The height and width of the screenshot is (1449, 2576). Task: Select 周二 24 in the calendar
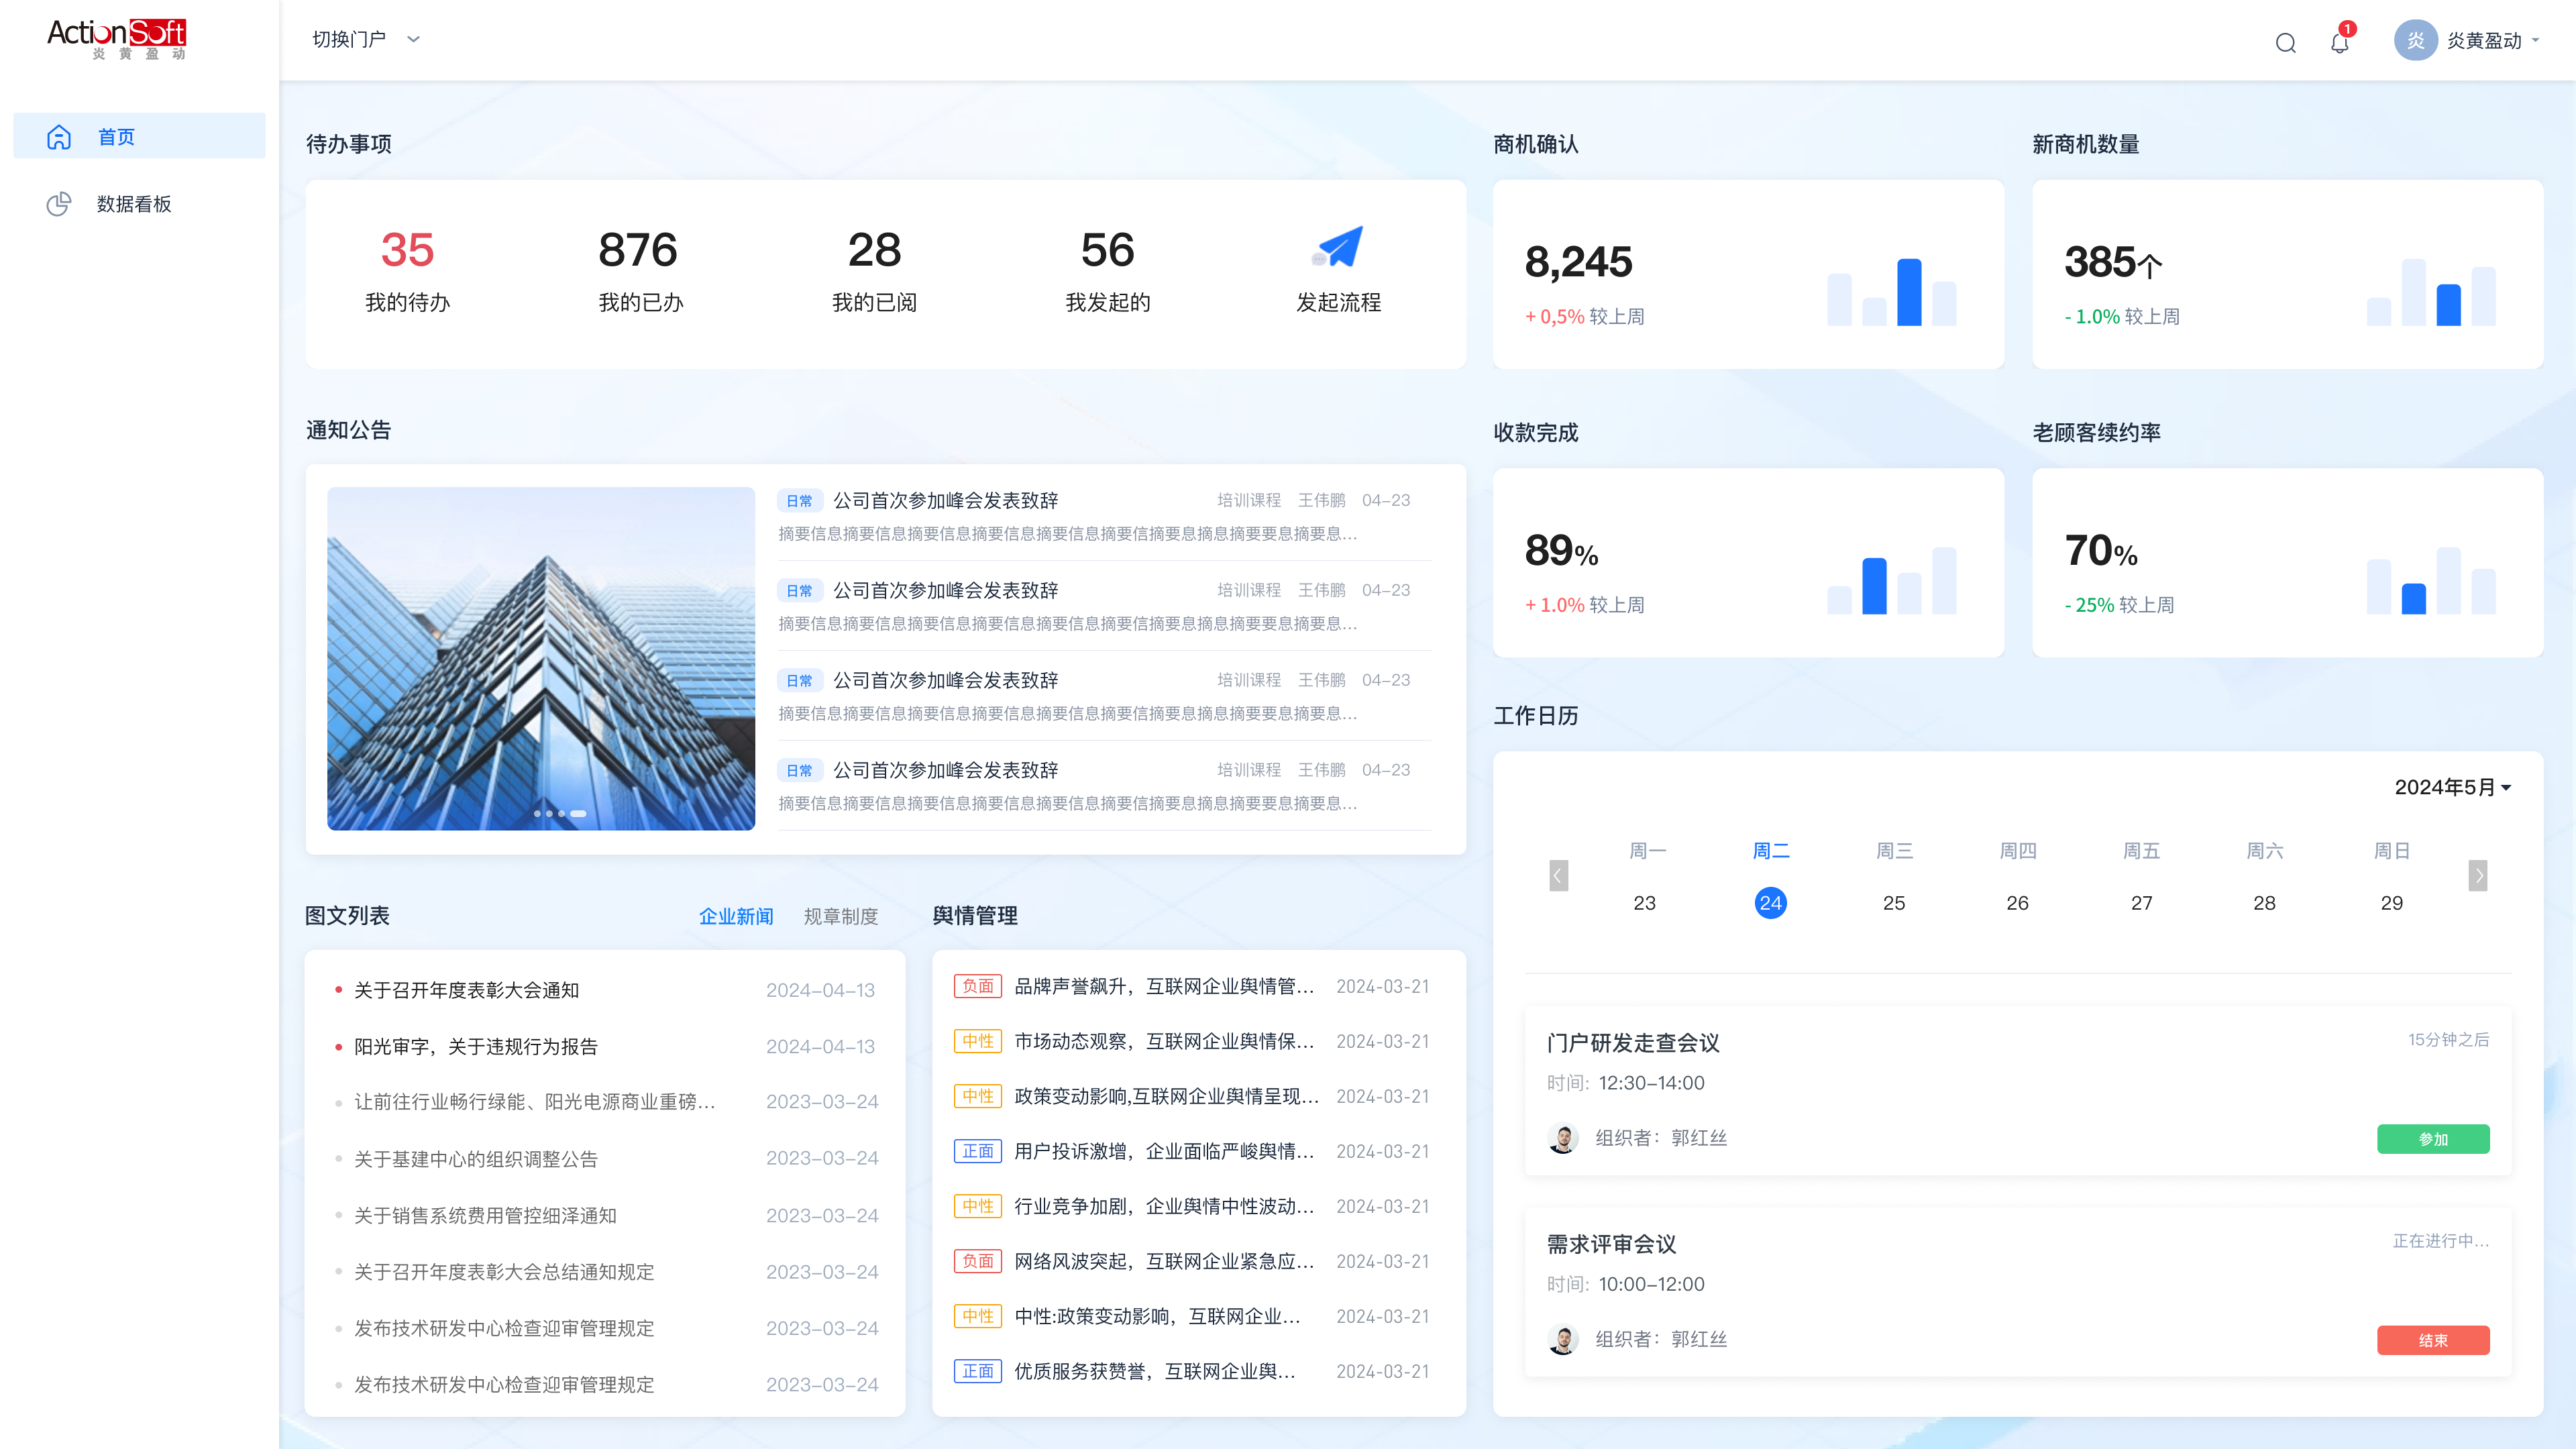click(x=1770, y=903)
